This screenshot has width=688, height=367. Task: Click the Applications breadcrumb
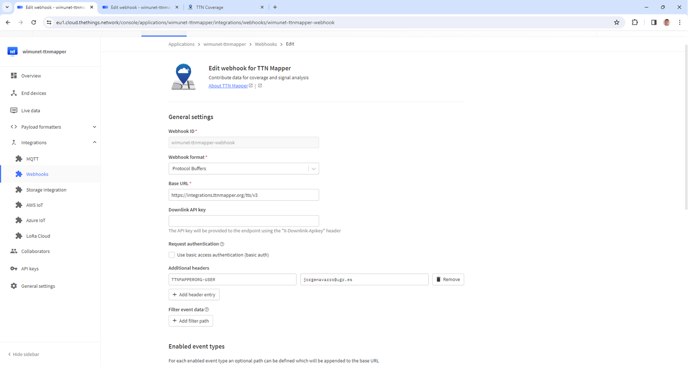tap(181, 44)
